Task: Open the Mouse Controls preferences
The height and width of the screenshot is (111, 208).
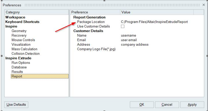Action: tap(23, 40)
